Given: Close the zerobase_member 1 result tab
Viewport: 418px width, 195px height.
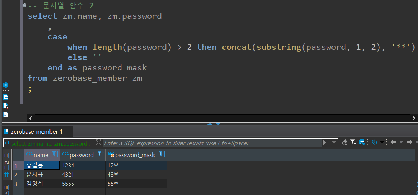Looking at the screenshot, I should pyautogui.click(x=68, y=132).
